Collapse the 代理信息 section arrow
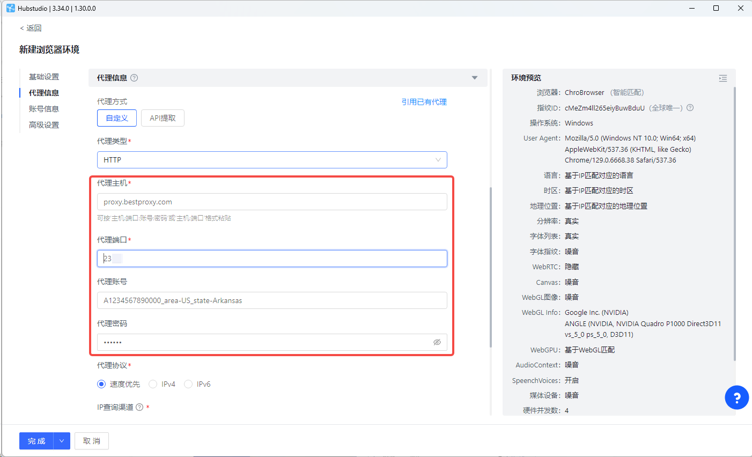The image size is (752, 457). (475, 78)
